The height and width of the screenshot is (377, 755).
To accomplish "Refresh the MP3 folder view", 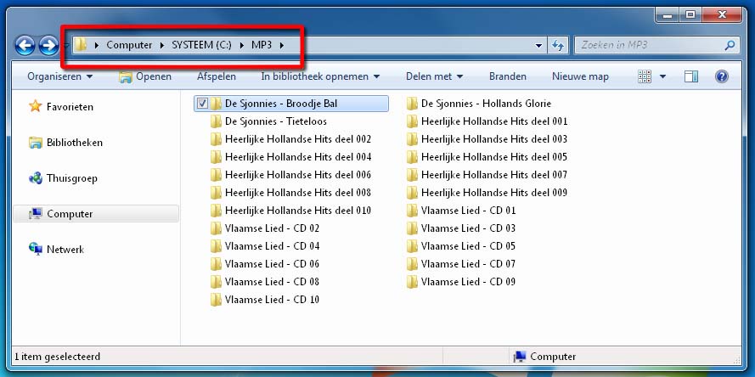I will [x=558, y=45].
